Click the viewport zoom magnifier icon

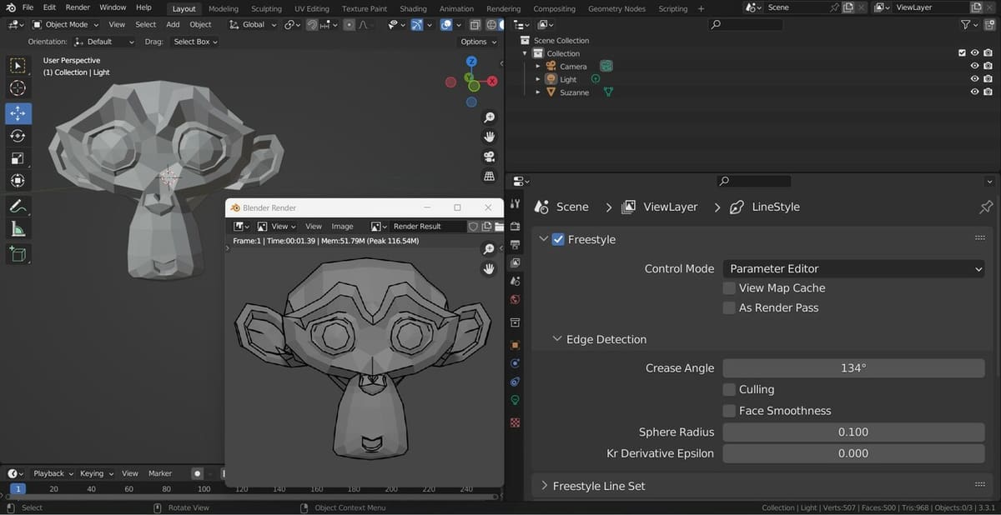490,117
